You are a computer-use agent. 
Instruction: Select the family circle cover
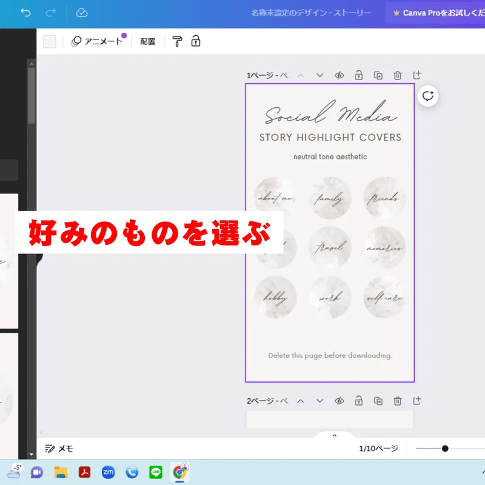coord(330,198)
